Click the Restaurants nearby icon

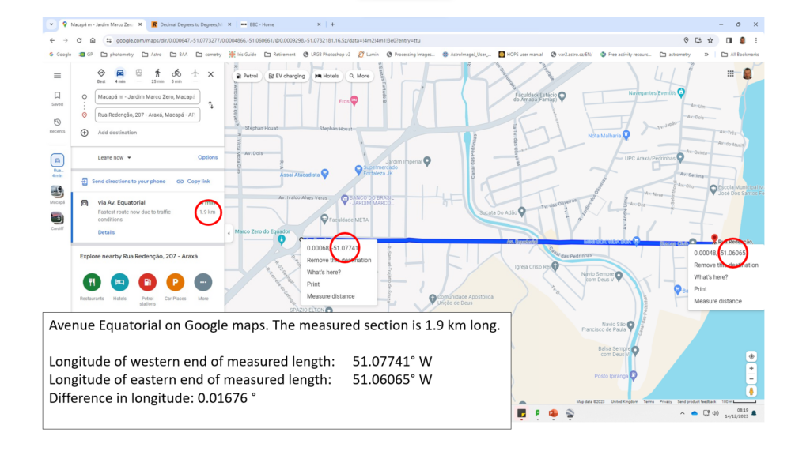coord(92,282)
